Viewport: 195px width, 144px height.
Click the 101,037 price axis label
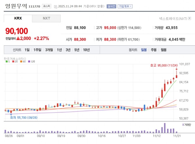click(x=185, y=64)
